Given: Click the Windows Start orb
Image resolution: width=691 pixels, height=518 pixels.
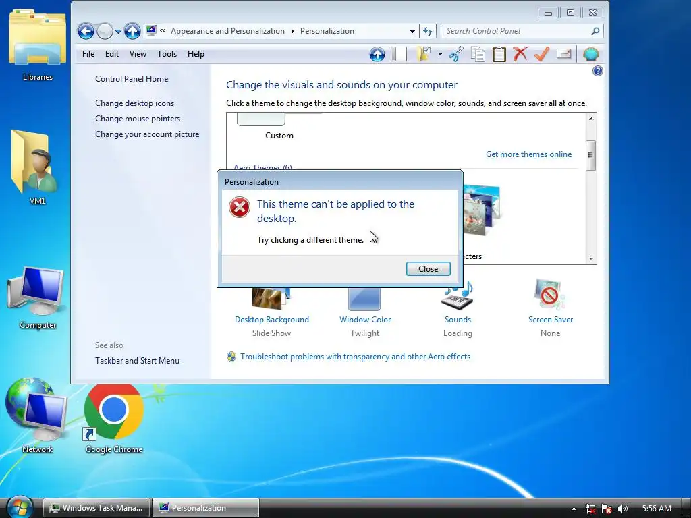Looking at the screenshot, I should pos(20,507).
